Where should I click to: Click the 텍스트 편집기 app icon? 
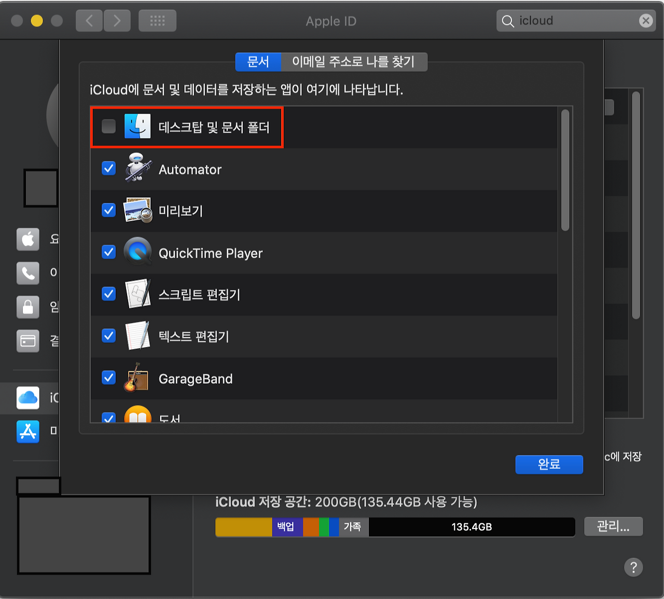click(x=137, y=336)
